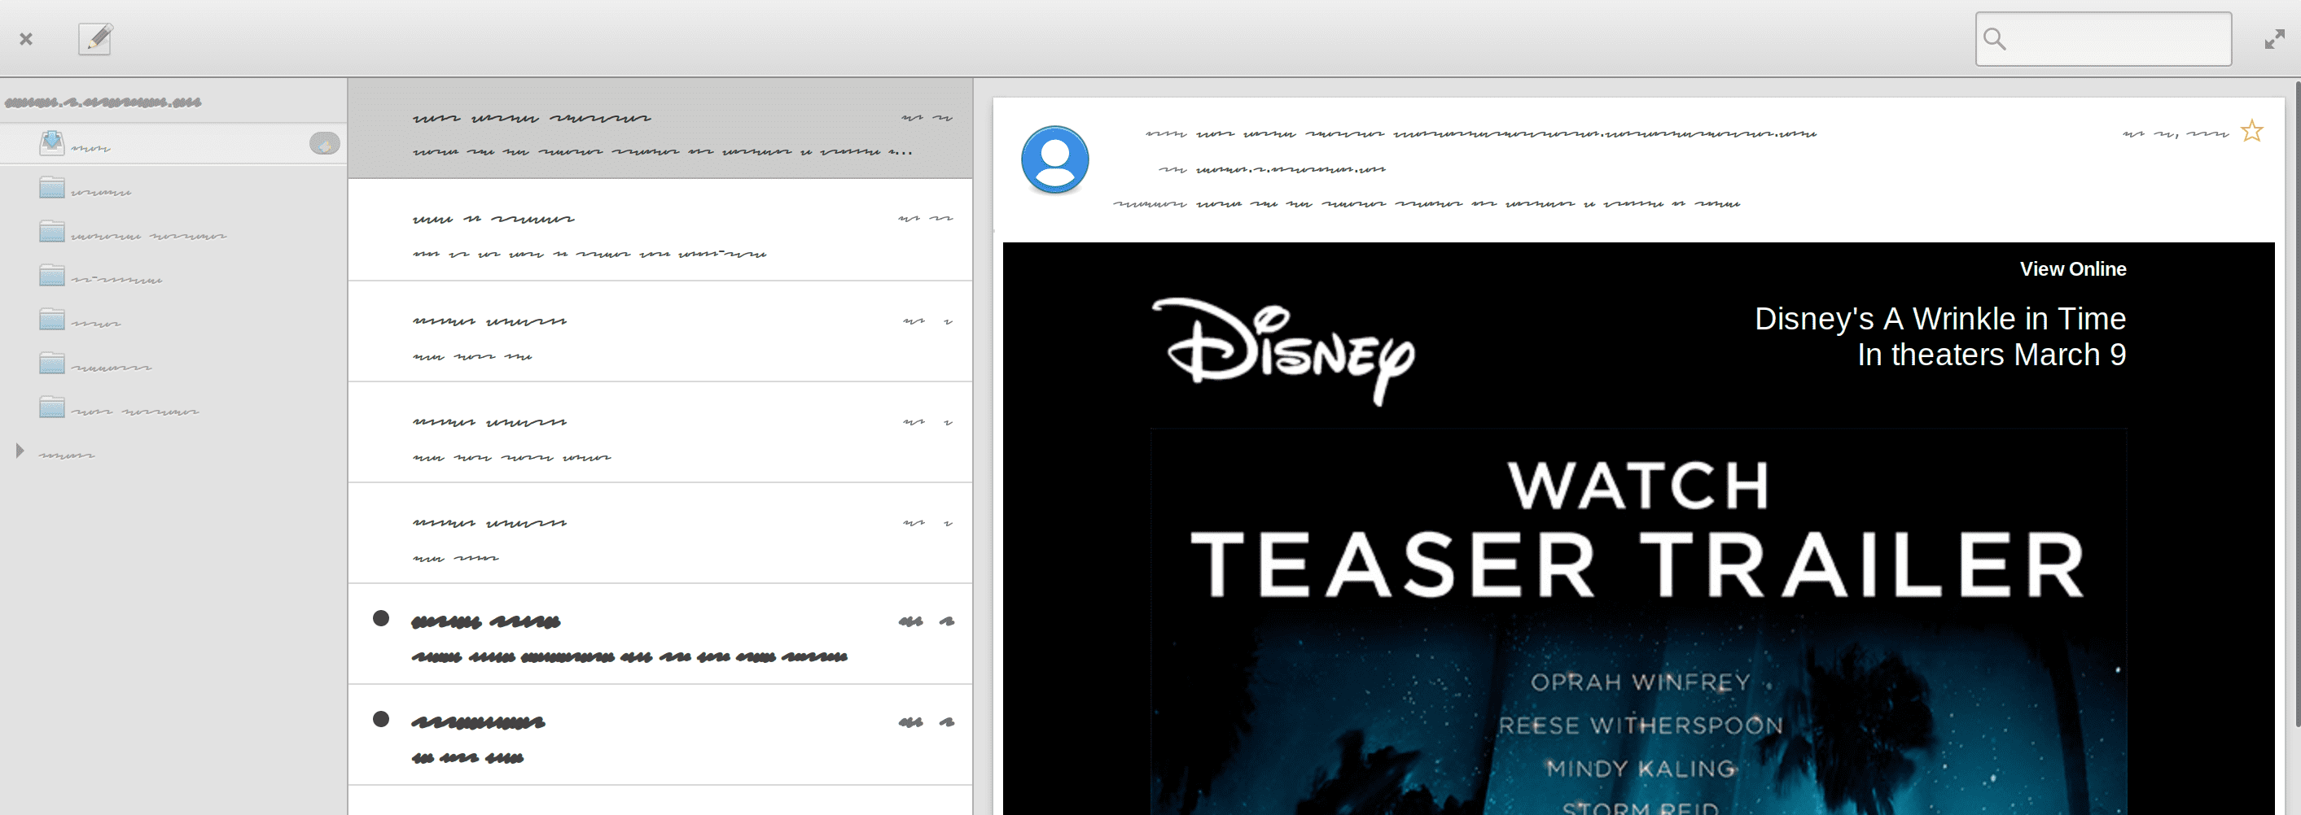This screenshot has height=815, width=2301.
Task: Click "Disney's A Wrinkle in Time" headline
Action: [x=1939, y=318]
